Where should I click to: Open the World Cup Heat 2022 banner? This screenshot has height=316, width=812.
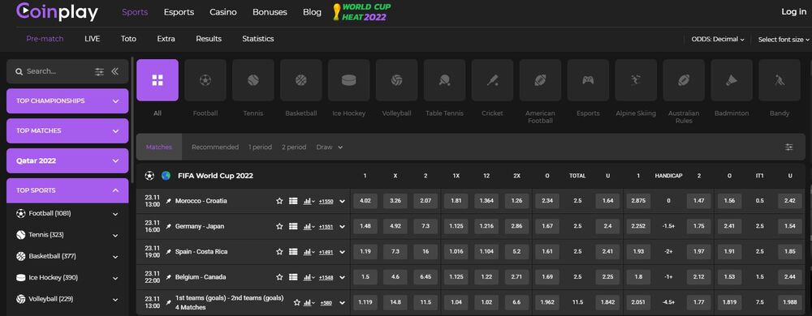(361, 12)
